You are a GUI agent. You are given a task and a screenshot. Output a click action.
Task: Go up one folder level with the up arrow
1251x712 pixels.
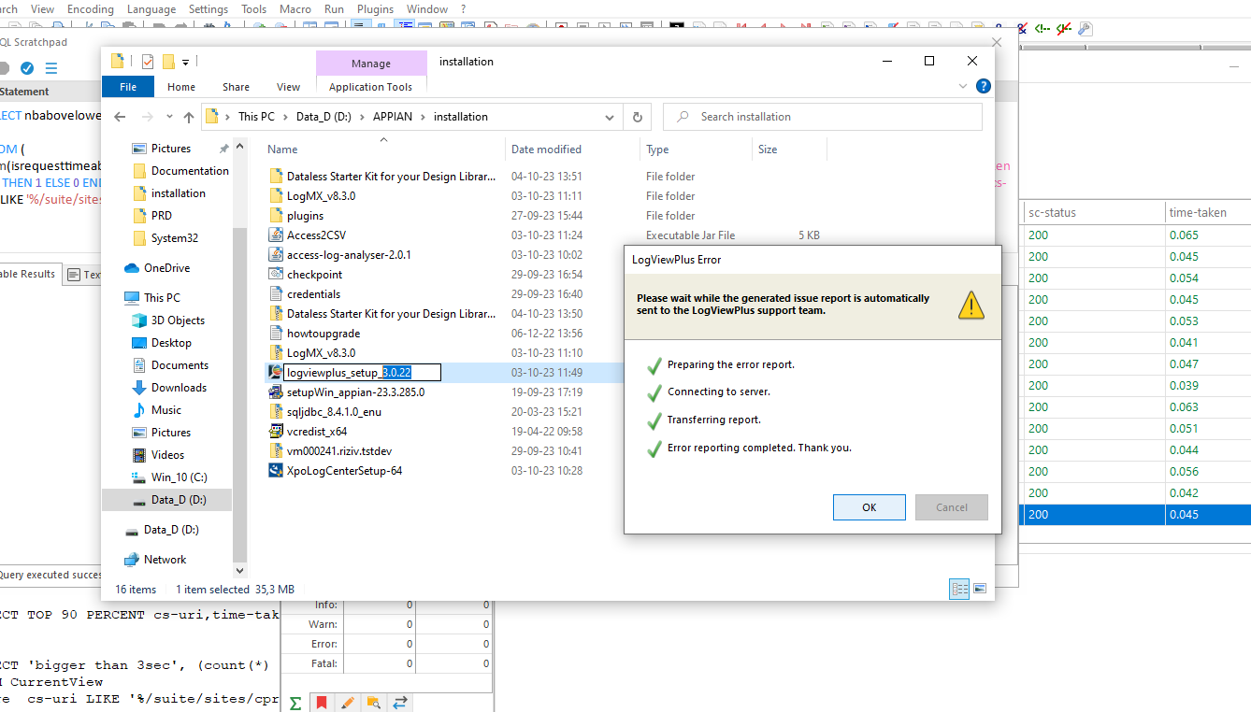click(189, 117)
